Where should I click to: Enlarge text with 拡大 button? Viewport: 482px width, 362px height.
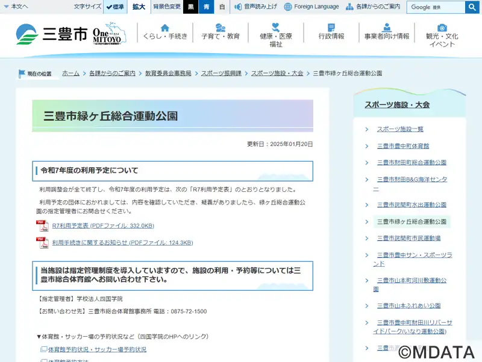(139, 7)
